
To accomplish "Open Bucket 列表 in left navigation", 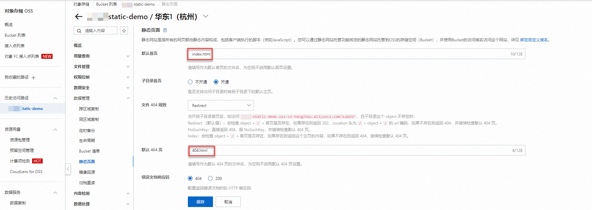I will coord(15,35).
